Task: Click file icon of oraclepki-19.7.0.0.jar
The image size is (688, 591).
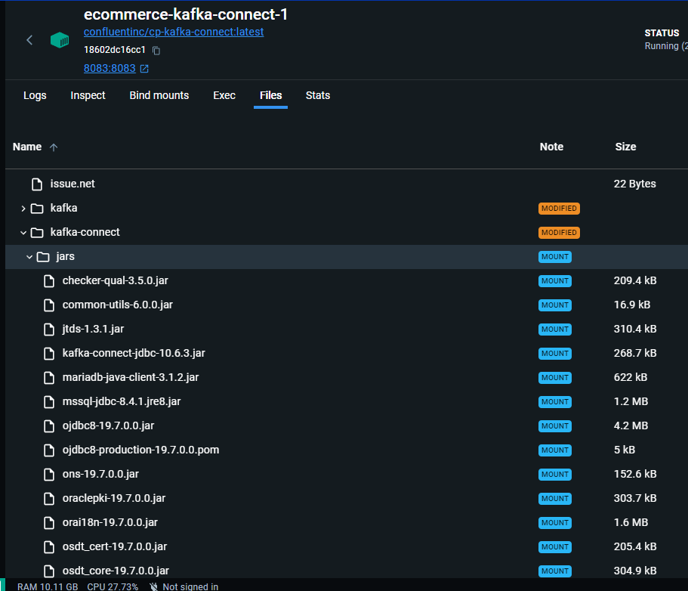Action: click(x=49, y=498)
